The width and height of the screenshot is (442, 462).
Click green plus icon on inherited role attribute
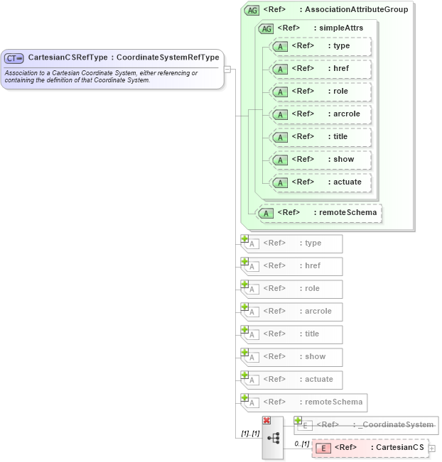(x=244, y=284)
